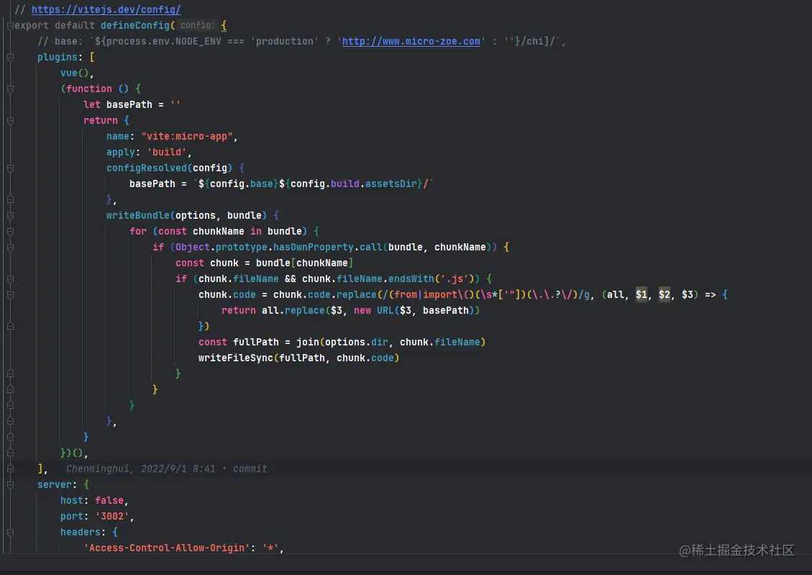Collapse the fold marker on the return { line
Image resolution: width=812 pixels, height=575 pixels.
click(10, 121)
